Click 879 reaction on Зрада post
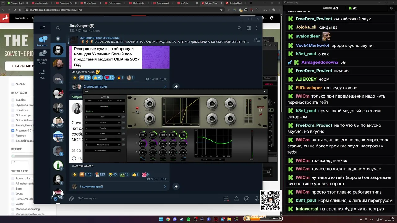The image size is (397, 223). [85, 78]
